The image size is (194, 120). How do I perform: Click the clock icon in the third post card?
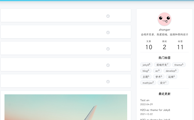coord(108,49)
